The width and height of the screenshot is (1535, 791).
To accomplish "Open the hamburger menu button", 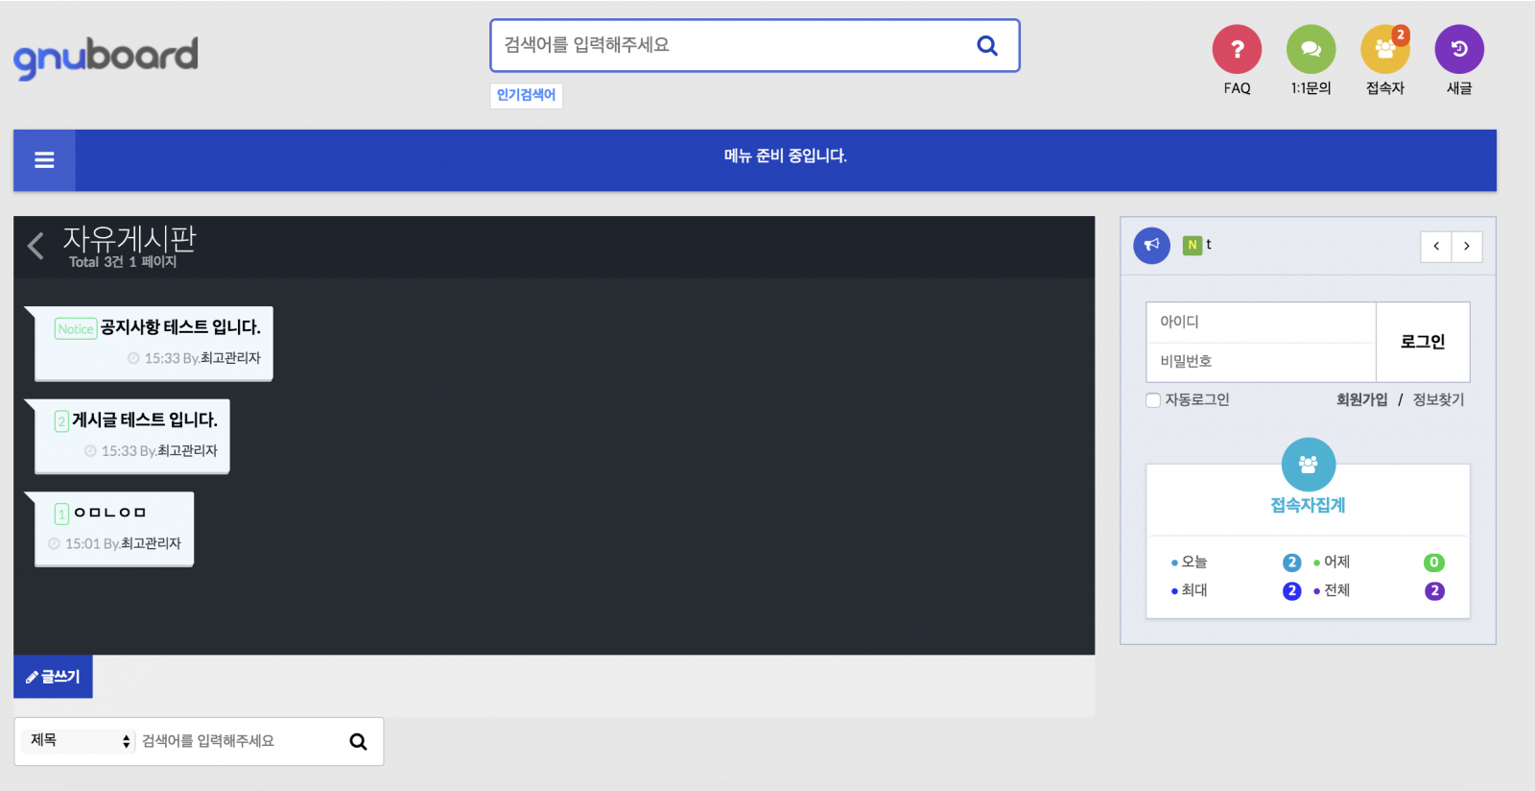I will click(44, 160).
